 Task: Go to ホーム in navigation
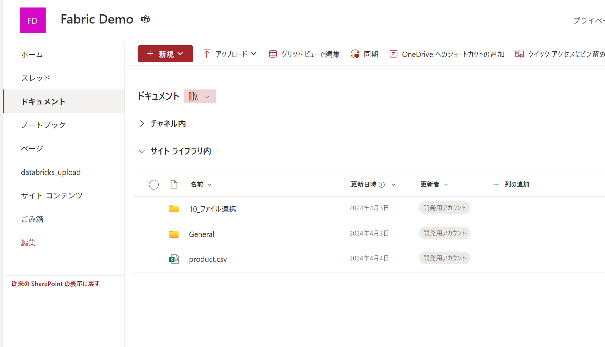[x=32, y=55]
